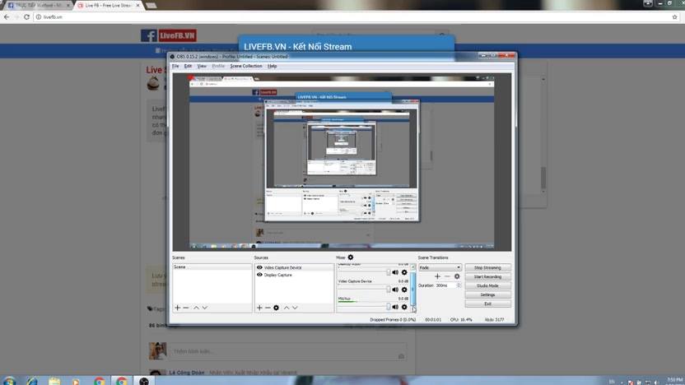Click the Mixer panel vertical scrollbar
Screen dimensions: 685x385
(413, 288)
